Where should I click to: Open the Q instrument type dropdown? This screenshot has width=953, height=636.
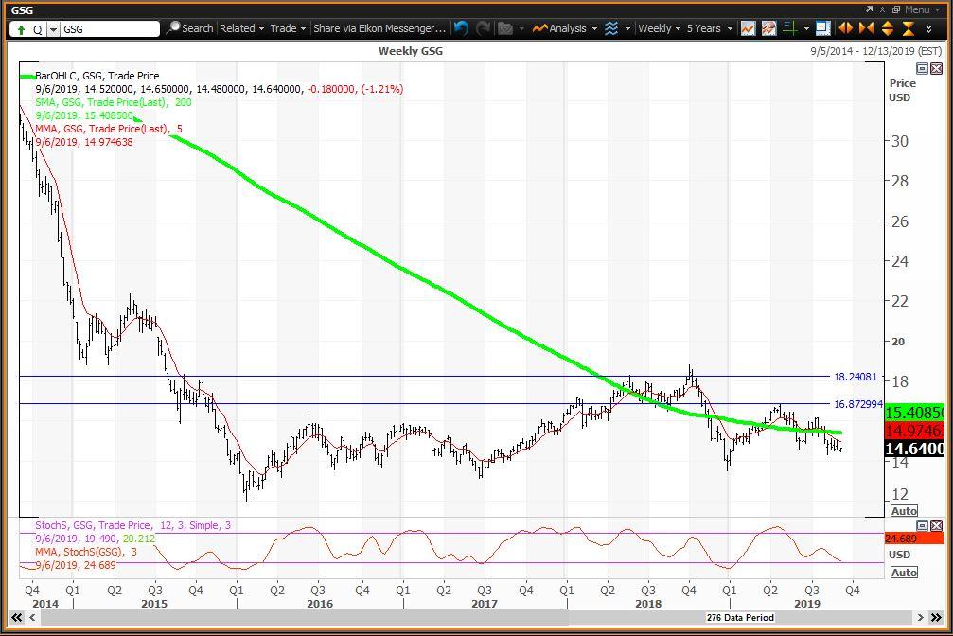tap(53, 29)
